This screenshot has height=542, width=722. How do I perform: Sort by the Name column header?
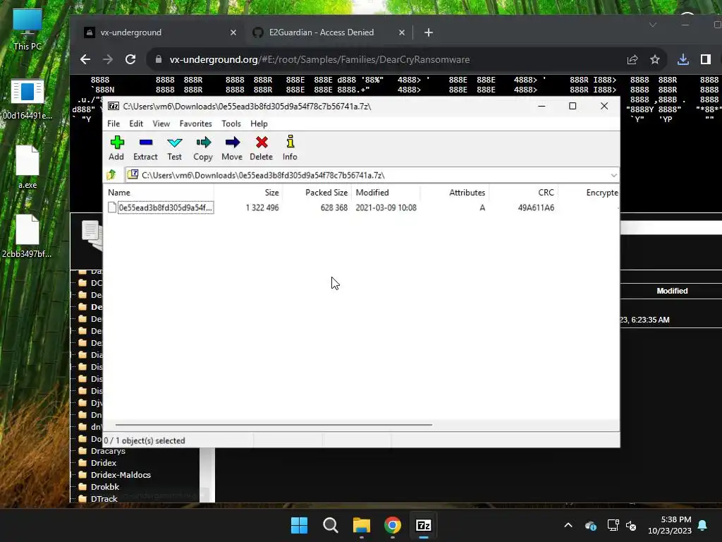point(159,193)
